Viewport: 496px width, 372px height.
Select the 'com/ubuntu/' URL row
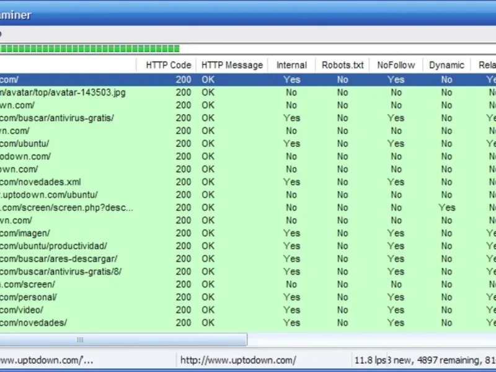[x=248, y=144]
